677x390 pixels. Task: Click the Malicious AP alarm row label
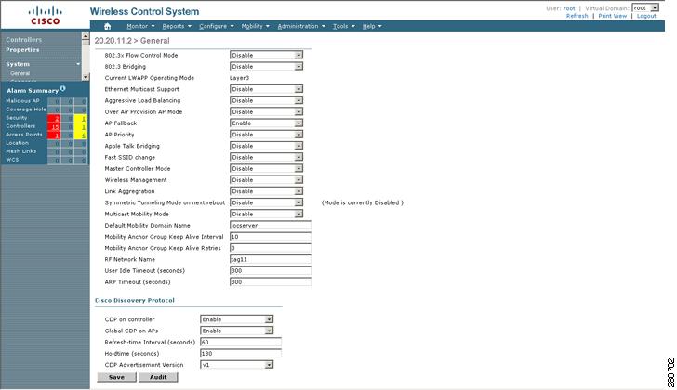[22, 101]
